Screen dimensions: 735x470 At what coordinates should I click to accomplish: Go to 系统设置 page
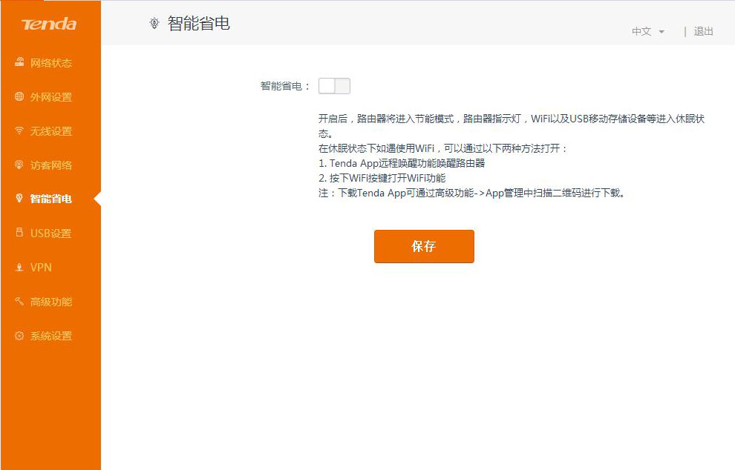point(50,336)
